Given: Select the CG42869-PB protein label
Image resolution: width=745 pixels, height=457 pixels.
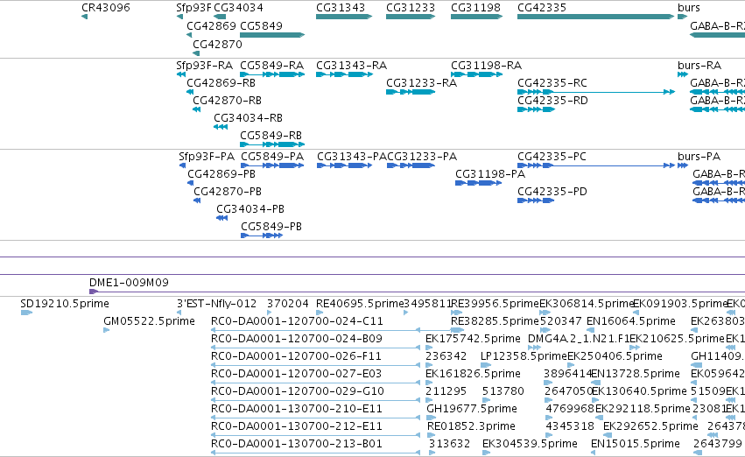Looking at the screenshot, I should (x=221, y=174).
